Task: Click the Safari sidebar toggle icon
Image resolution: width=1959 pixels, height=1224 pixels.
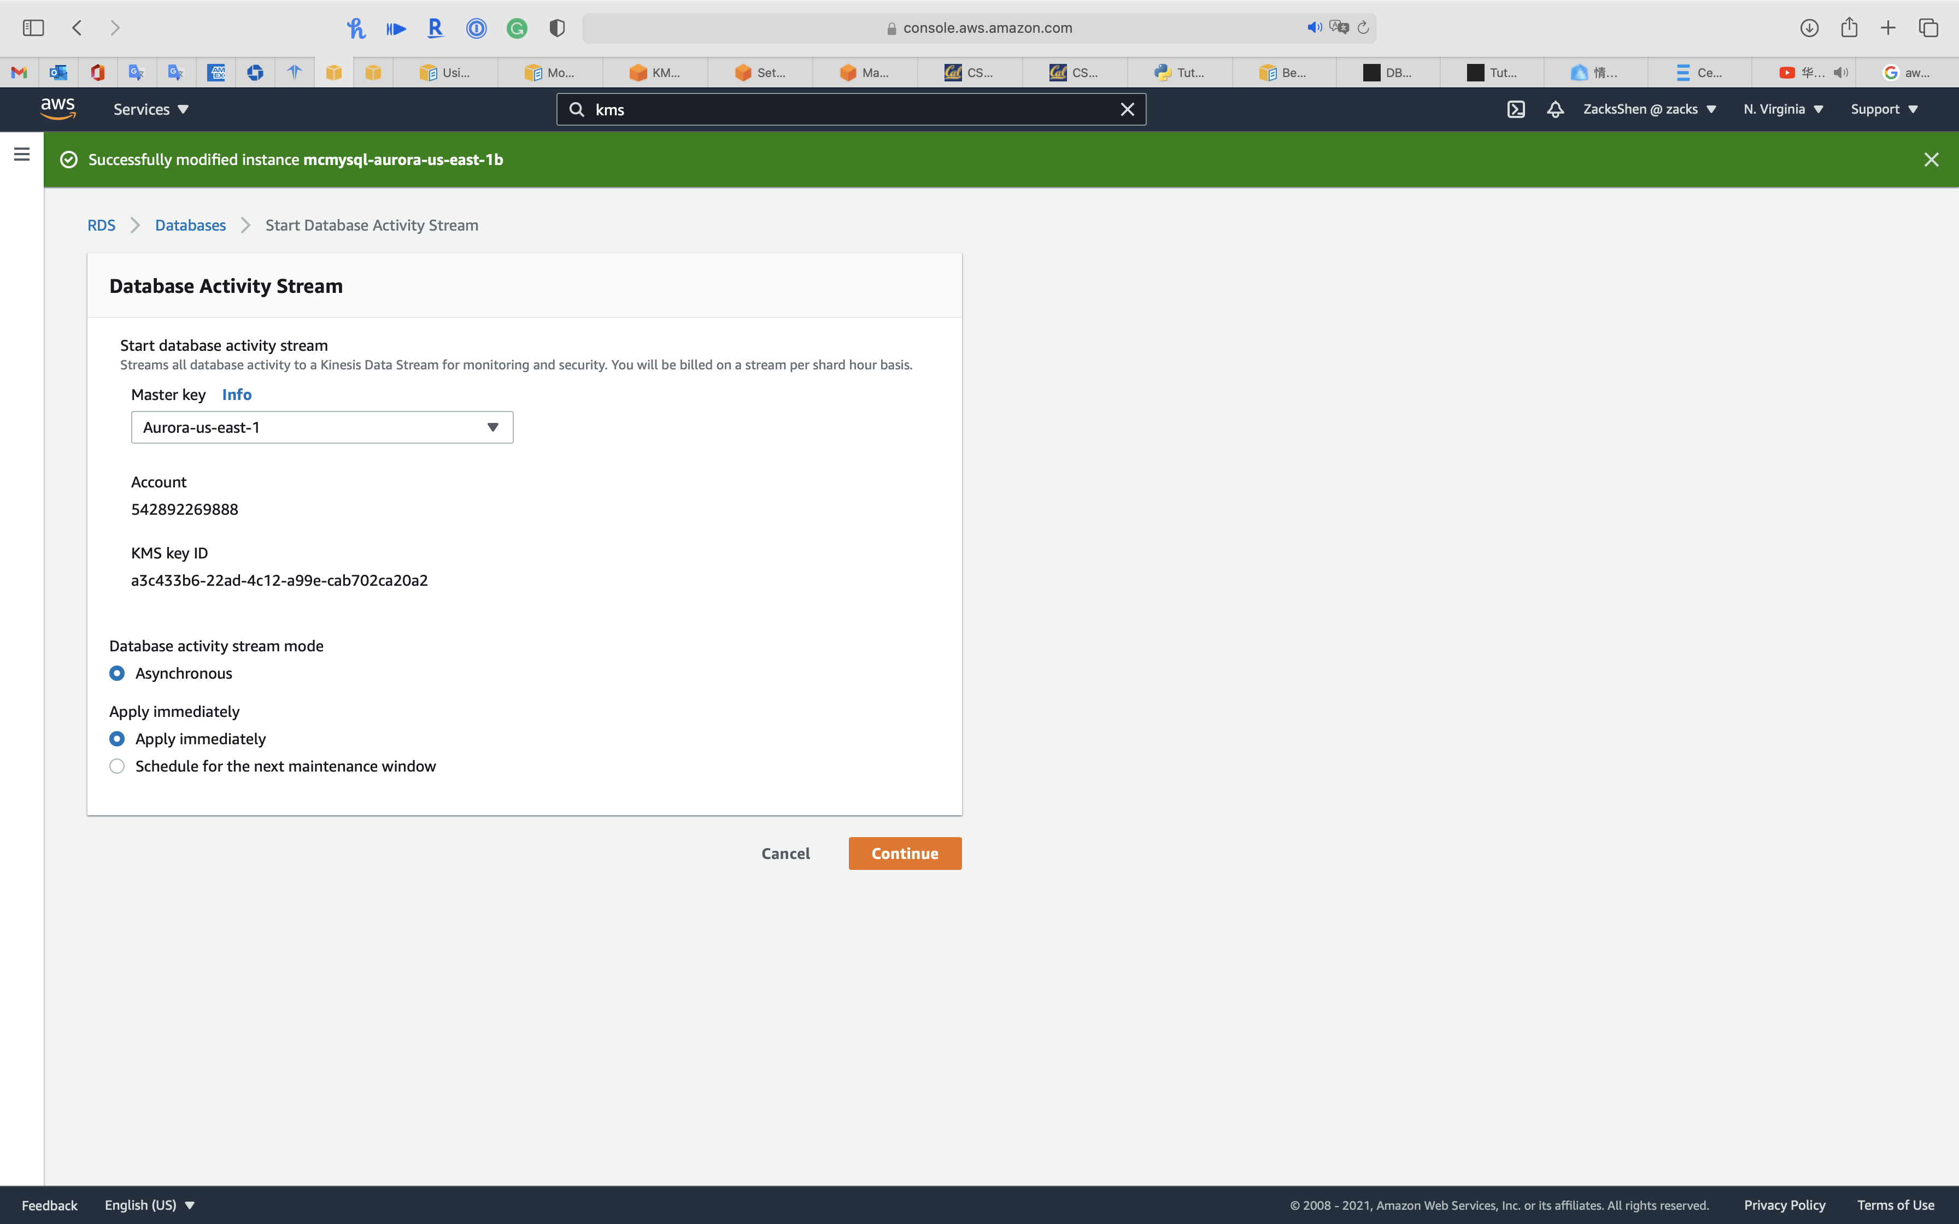Action: click(x=33, y=27)
